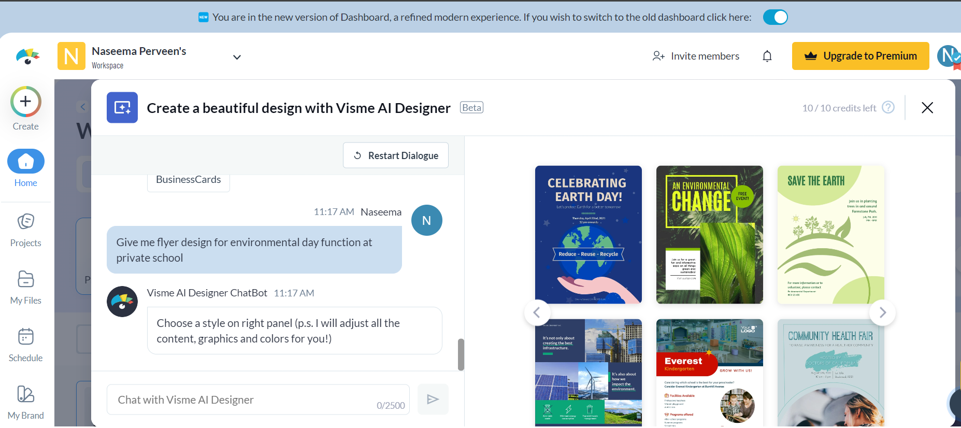Click the chat scrollbar thumb
This screenshot has height=428, width=961.
tap(461, 355)
